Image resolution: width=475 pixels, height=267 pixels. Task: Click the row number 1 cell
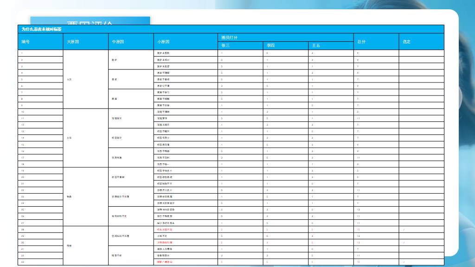pos(22,53)
